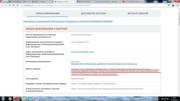Image resolution: width=180 pixels, height=101 pixels.
Task: Go forward in browser history
Action: tap(6, 5)
